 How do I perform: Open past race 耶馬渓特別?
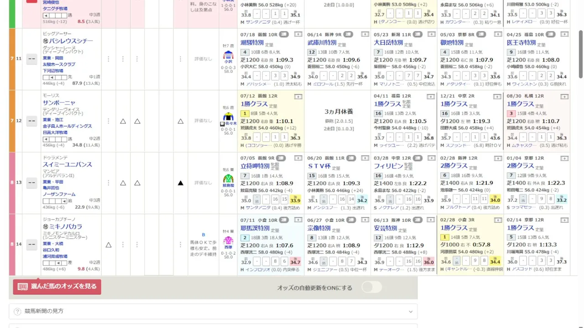pyautogui.click(x=255, y=228)
